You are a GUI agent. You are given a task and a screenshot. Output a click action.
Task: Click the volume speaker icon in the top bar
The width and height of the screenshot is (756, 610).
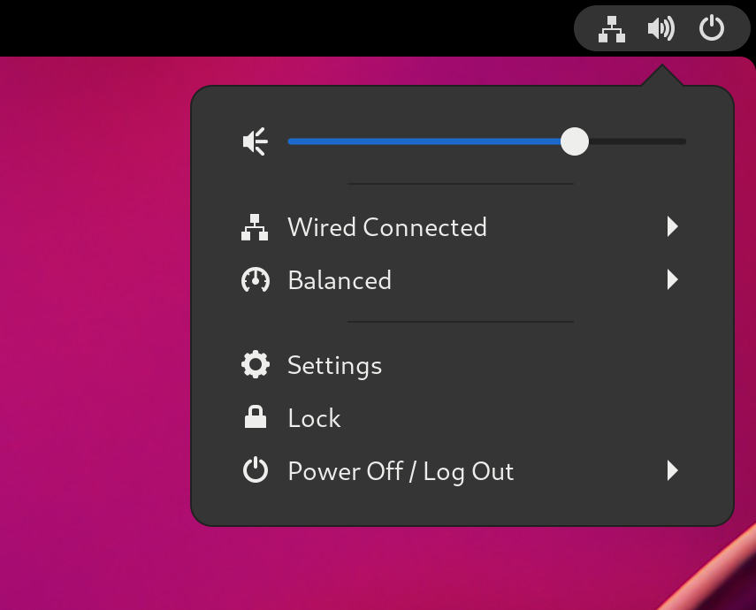point(661,29)
